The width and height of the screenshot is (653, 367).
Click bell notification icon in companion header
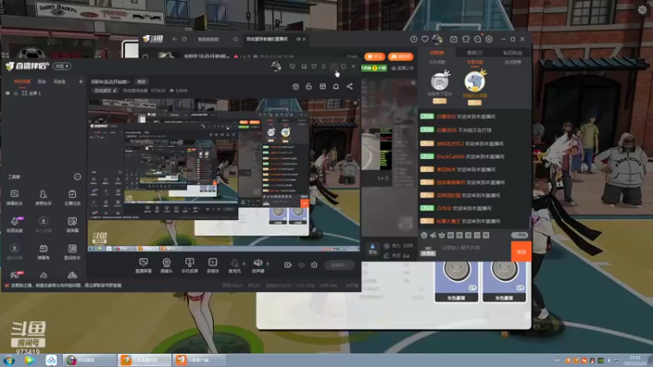pyautogui.click(x=335, y=86)
